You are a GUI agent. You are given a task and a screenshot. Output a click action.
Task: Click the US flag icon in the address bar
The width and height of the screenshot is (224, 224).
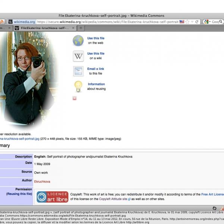tap(182, 22)
